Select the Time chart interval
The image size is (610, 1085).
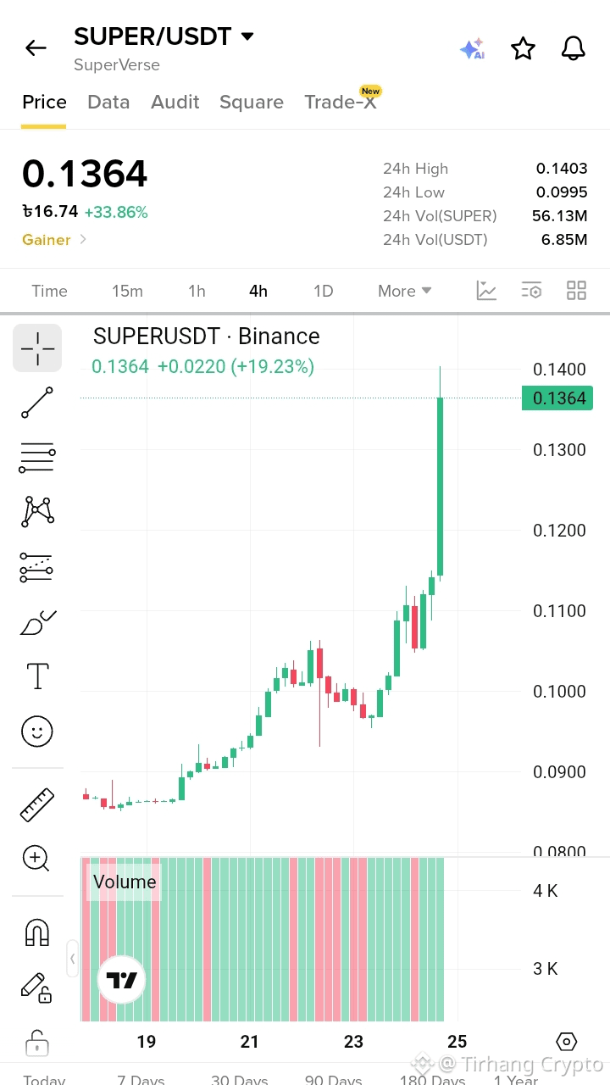tap(49, 291)
